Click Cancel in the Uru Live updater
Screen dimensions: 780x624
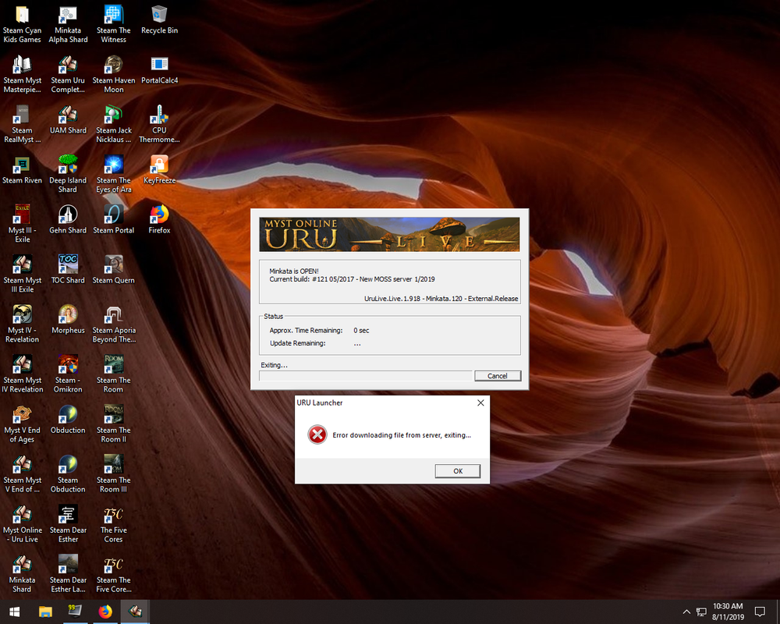(x=498, y=376)
